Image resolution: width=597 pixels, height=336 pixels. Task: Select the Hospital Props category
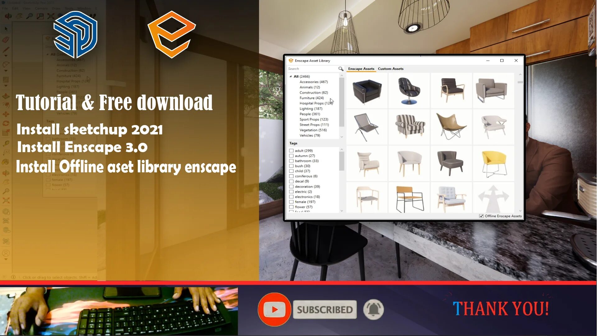[x=316, y=103]
